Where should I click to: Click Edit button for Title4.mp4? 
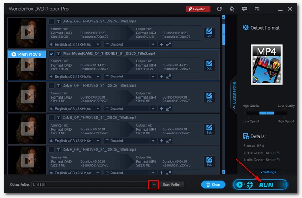pyautogui.click(x=209, y=97)
